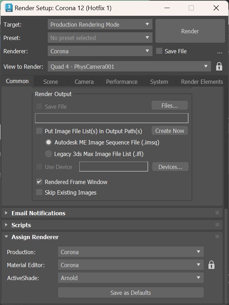Viewport: 229px width, 305px height.
Task: Click the Create Now button
Action: point(170,131)
